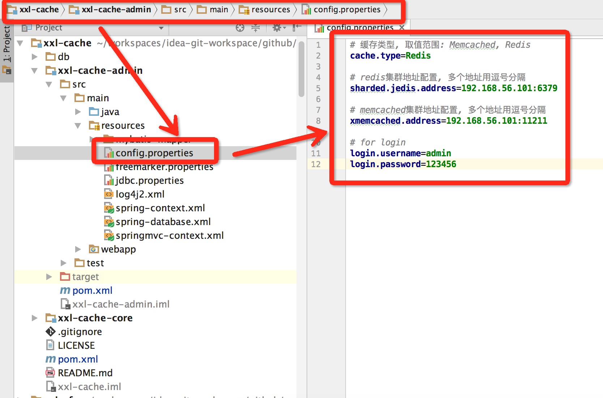Click the resources folder icon in tree

pos(94,126)
